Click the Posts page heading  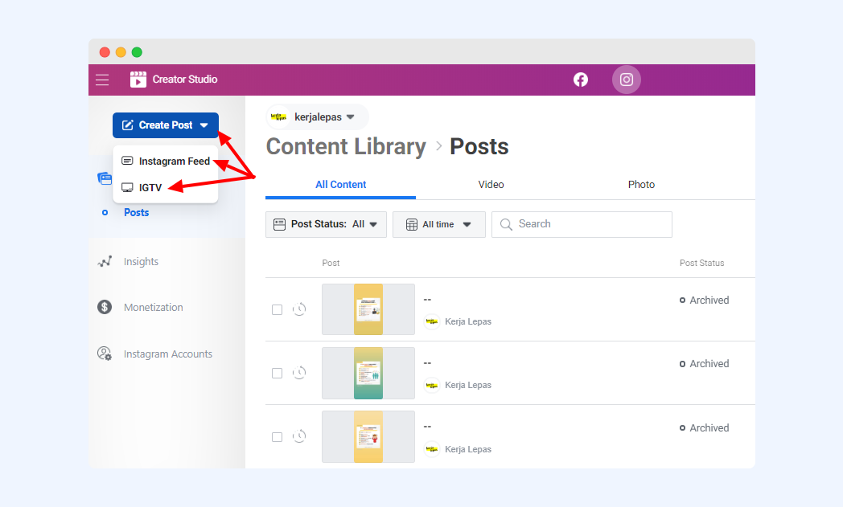pyautogui.click(x=479, y=146)
